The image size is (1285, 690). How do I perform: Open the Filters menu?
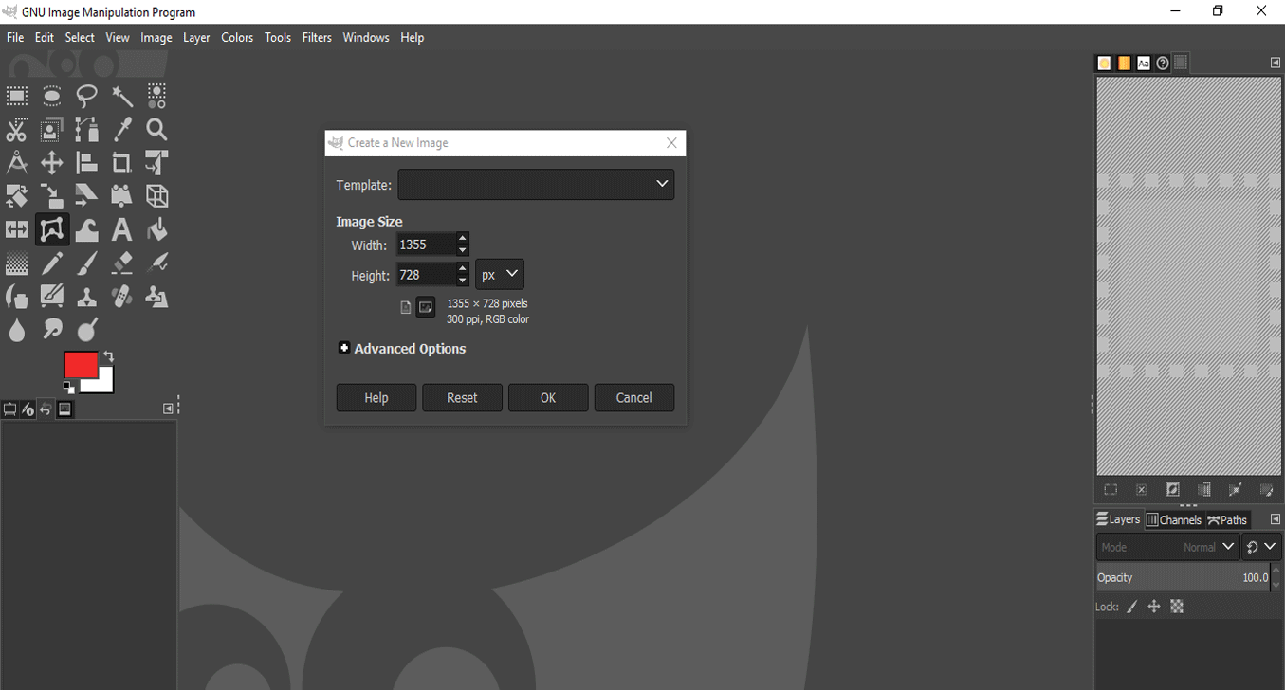tap(317, 38)
